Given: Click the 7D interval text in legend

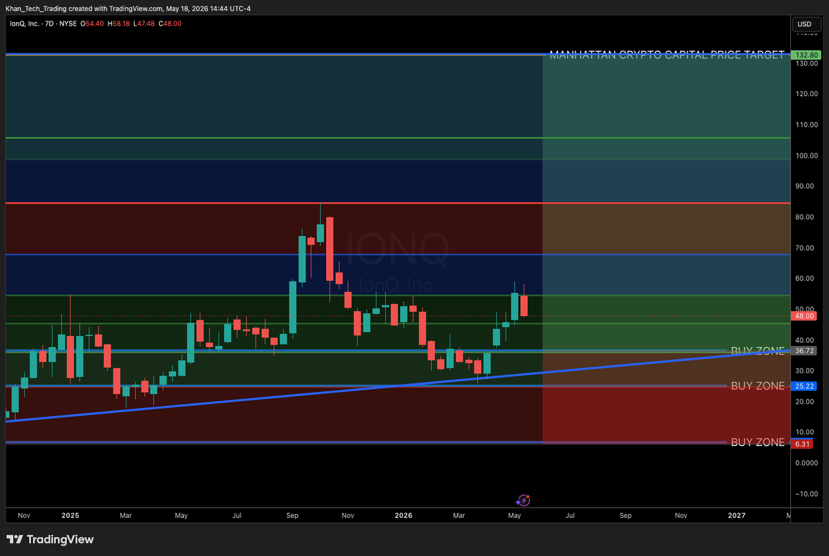Looking at the screenshot, I should (50, 24).
